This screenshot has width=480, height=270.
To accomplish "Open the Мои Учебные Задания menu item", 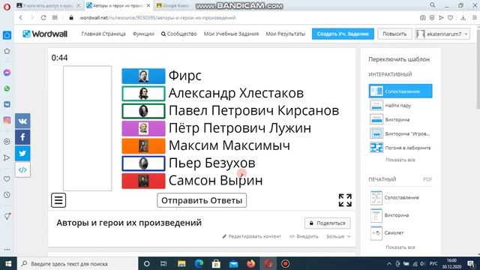I will pos(231,34).
